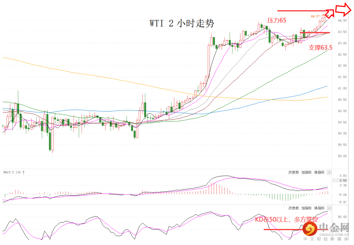Click 改参数 in the MACD panel
This screenshot has height=245, width=354.
(294, 172)
